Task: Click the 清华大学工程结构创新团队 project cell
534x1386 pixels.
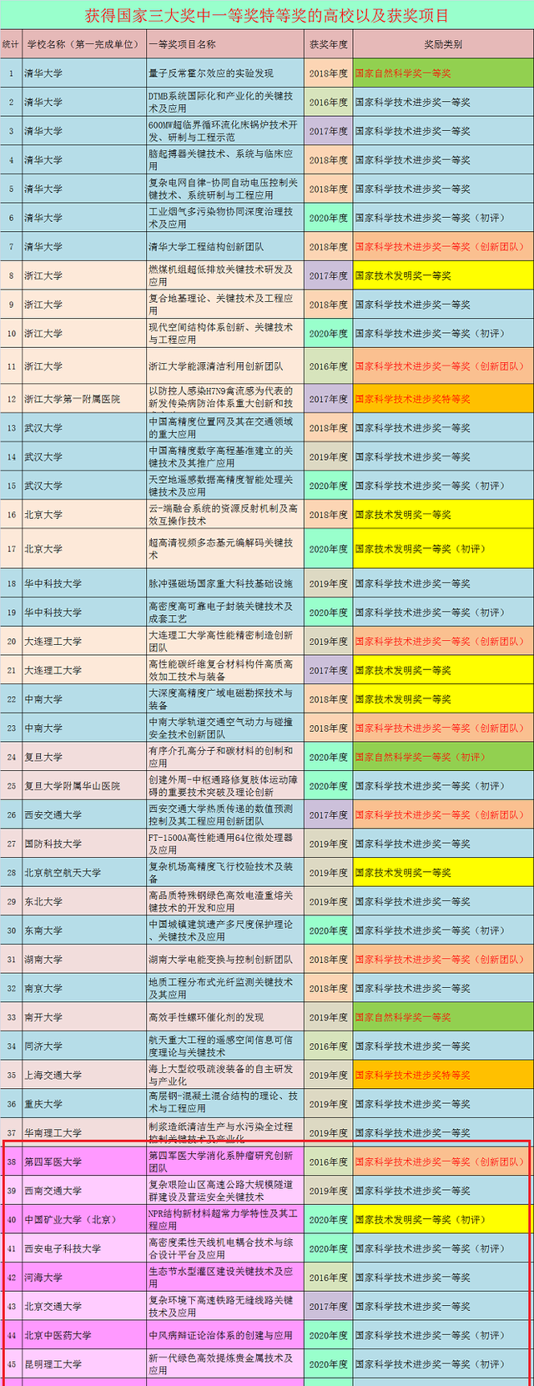Action: pyautogui.click(x=225, y=247)
